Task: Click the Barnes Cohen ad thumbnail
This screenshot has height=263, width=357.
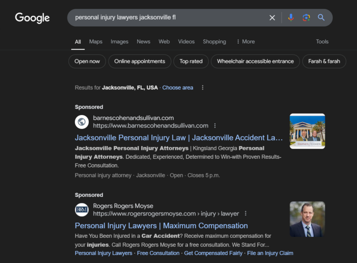Action: tap(307, 131)
